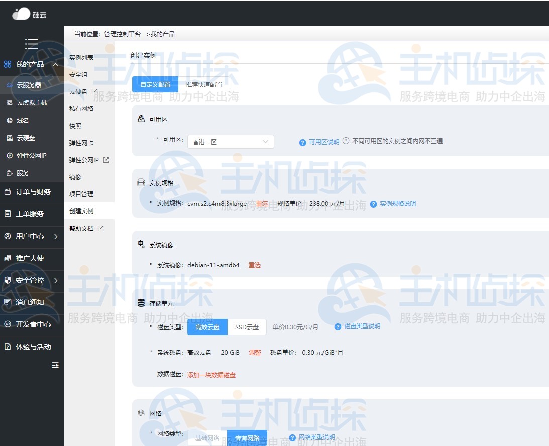Screen dimensions: 549x446
Task: Collapse the sidebar with bottom toggle
Action: [55, 366]
